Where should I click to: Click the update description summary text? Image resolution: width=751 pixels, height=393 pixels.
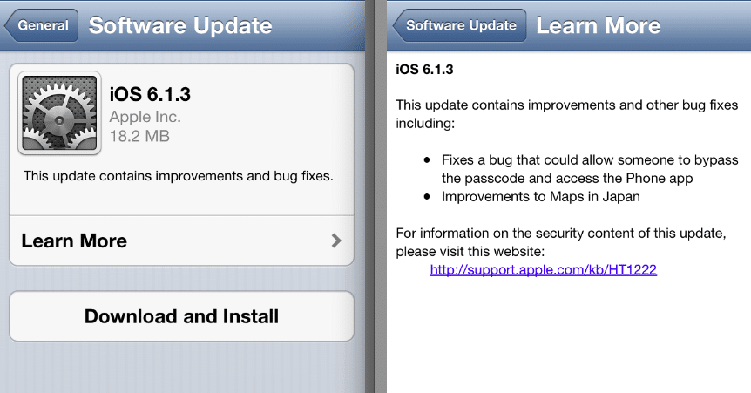[x=179, y=176]
